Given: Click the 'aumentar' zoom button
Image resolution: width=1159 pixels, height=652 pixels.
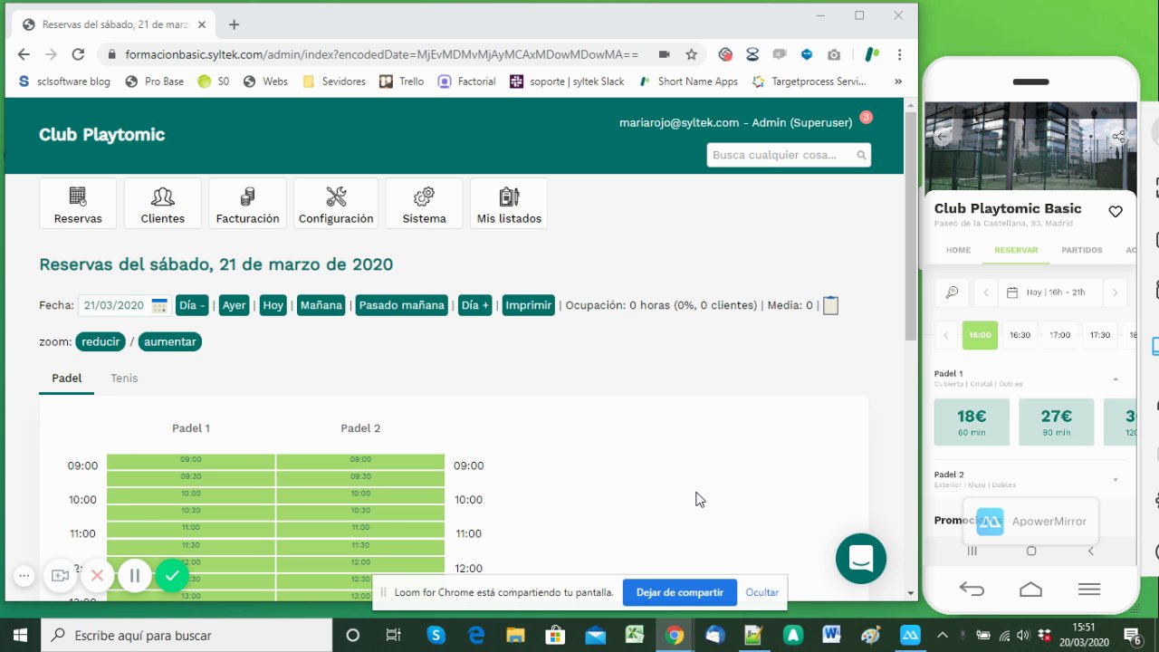Looking at the screenshot, I should tap(169, 341).
